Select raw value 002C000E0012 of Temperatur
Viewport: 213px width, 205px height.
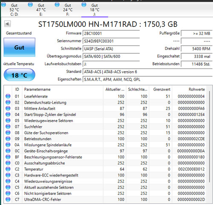pyautogui.click(x=191, y=169)
